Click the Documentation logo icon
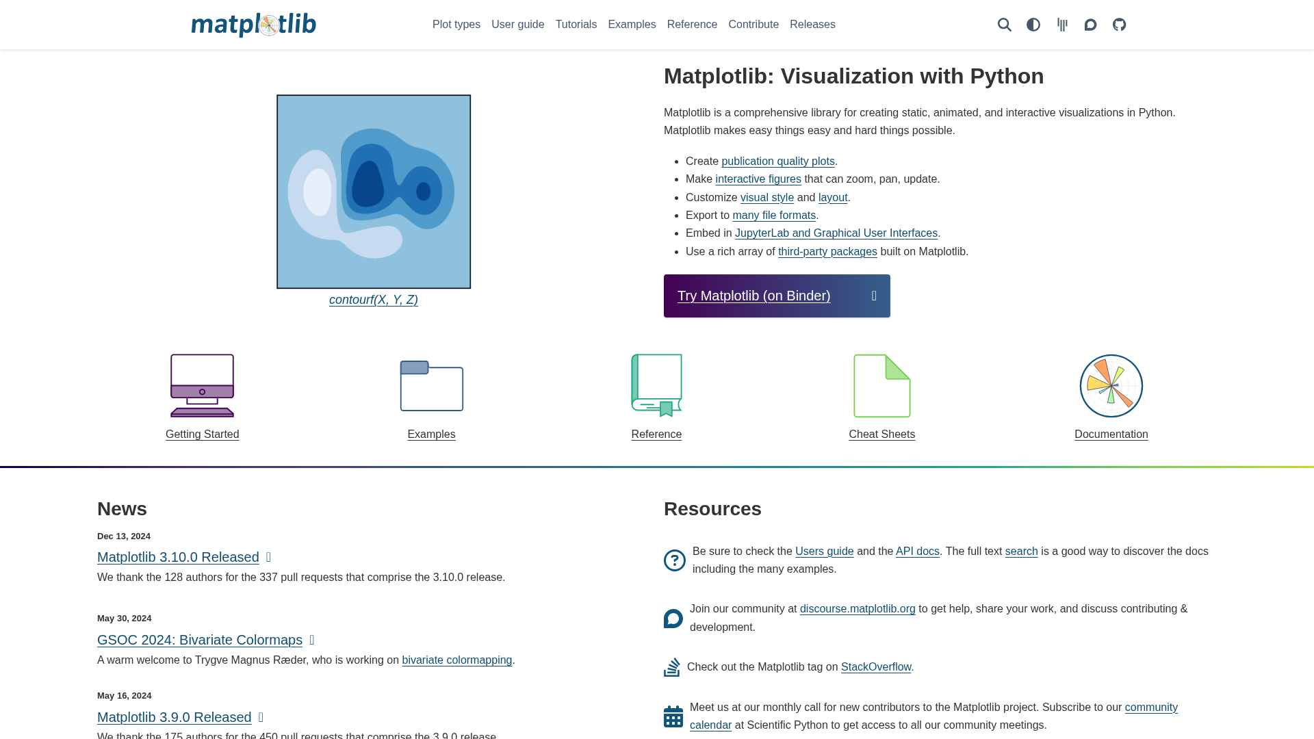This screenshot has width=1314, height=739. point(1111,385)
